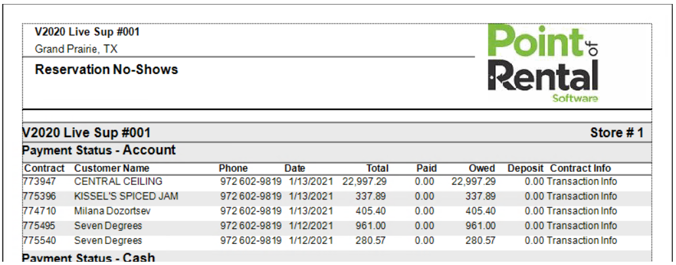Select the Contract column header
Viewport: 676px width, 265px height.
44,169
